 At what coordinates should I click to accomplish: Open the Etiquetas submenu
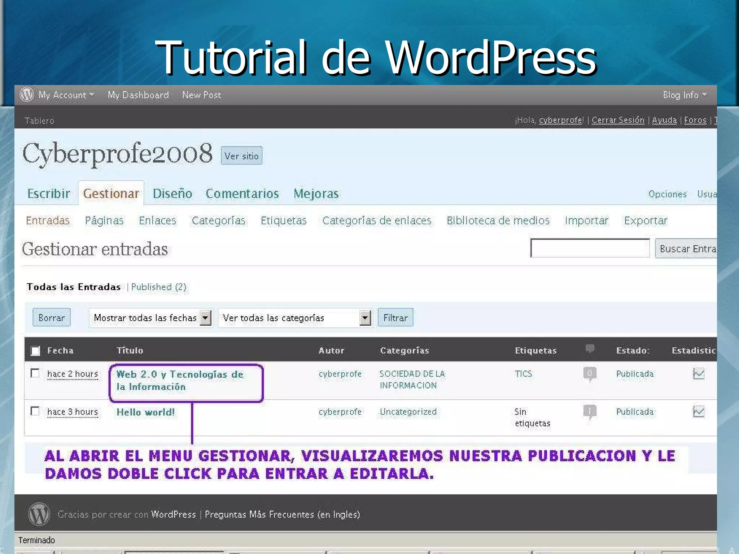pos(284,220)
